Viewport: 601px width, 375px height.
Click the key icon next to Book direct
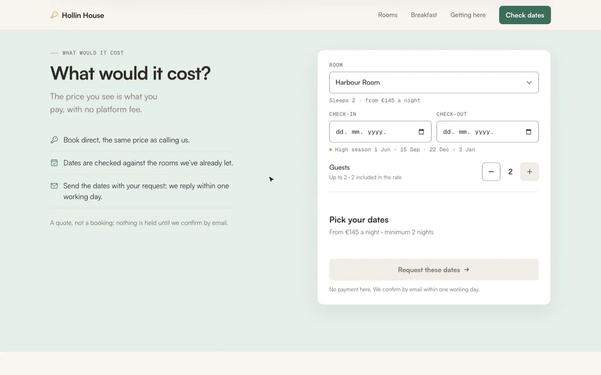(x=54, y=140)
